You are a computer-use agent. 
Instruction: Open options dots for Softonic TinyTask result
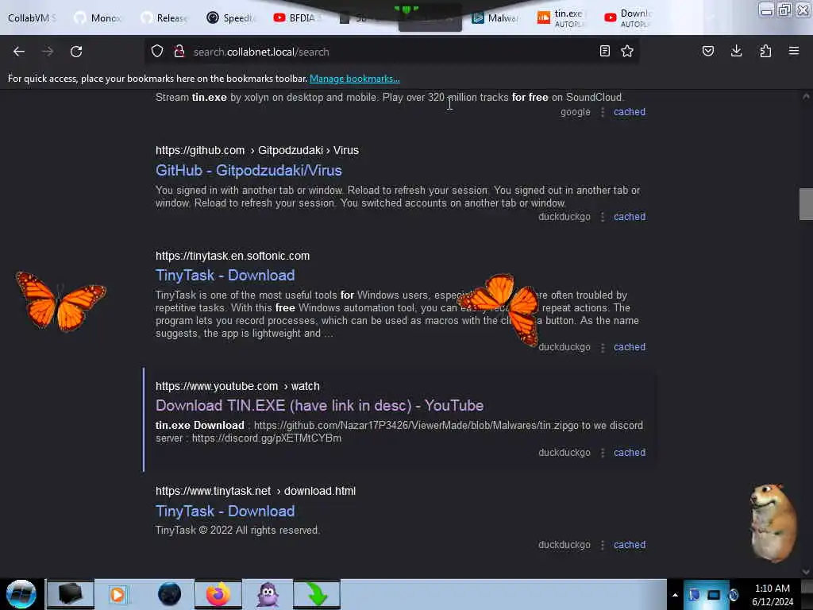(603, 347)
